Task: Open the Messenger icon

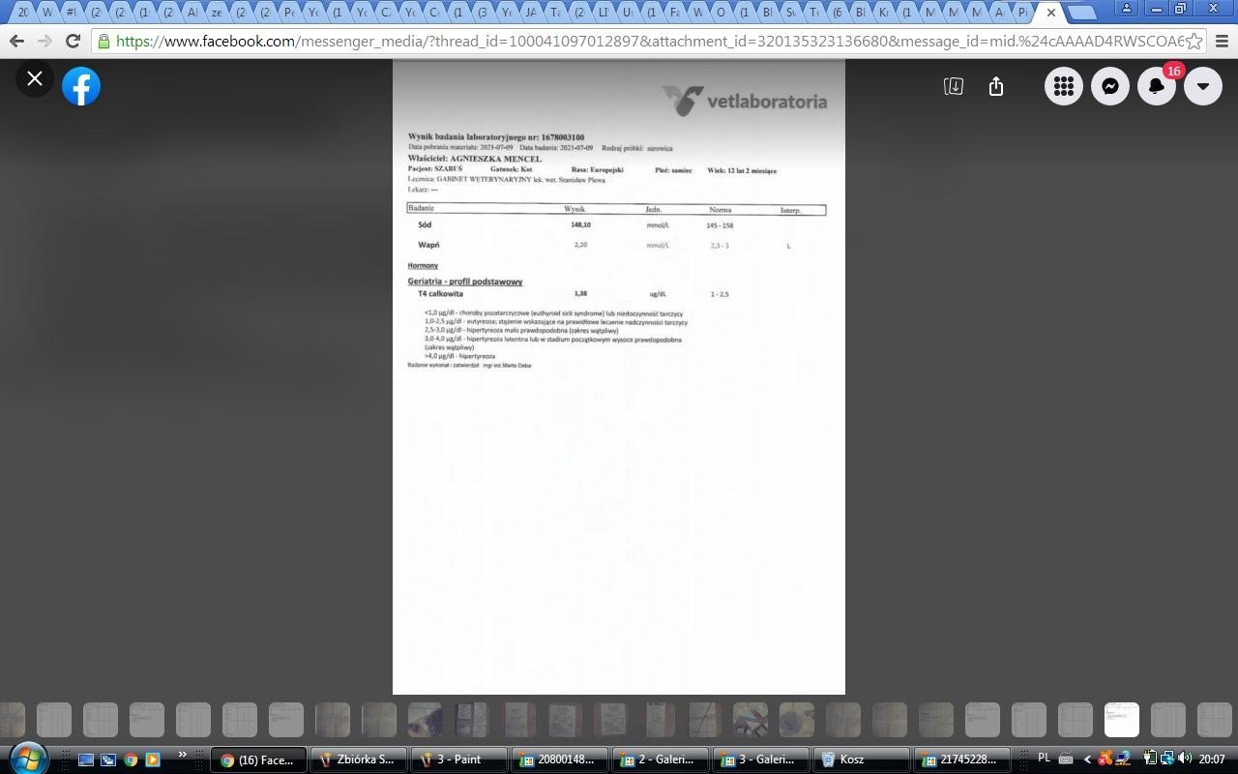Action: 1110,86
